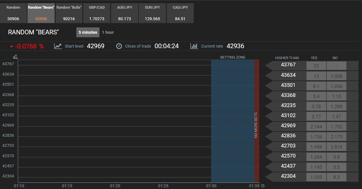This screenshot has width=362, height=189.
Task: Switch to the 1 hour timeframe
Action: pyautogui.click(x=108, y=32)
